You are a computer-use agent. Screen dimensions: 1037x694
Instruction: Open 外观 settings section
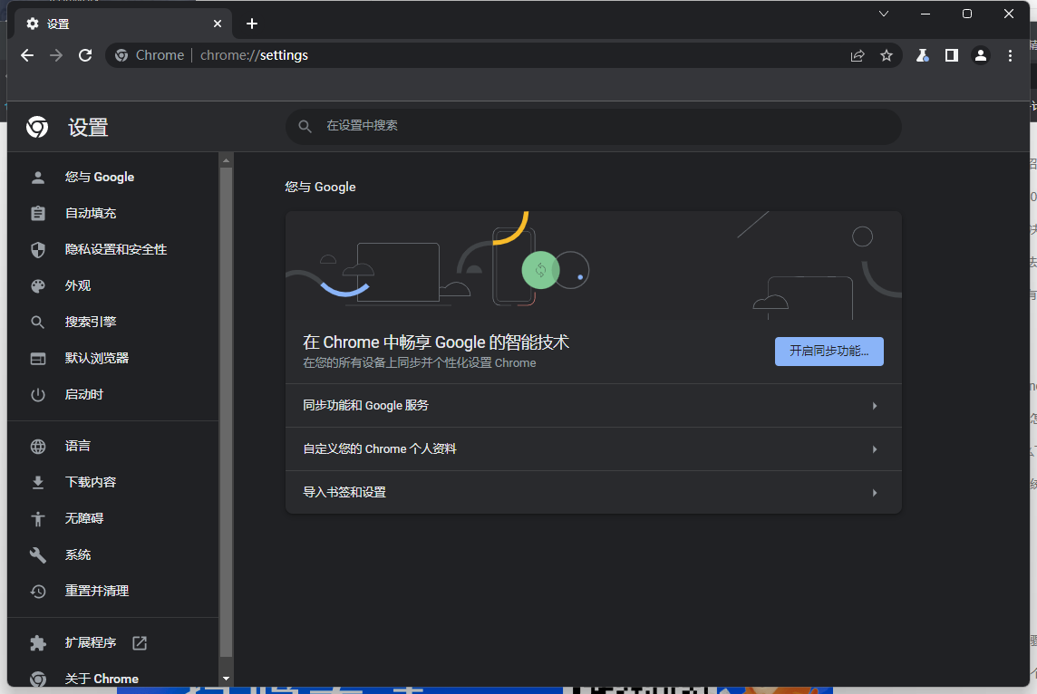[x=78, y=285]
